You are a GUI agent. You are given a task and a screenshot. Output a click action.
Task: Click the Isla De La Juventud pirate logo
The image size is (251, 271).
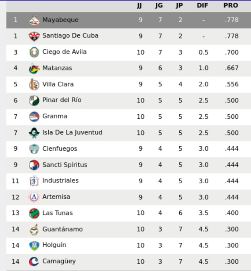tap(34, 133)
